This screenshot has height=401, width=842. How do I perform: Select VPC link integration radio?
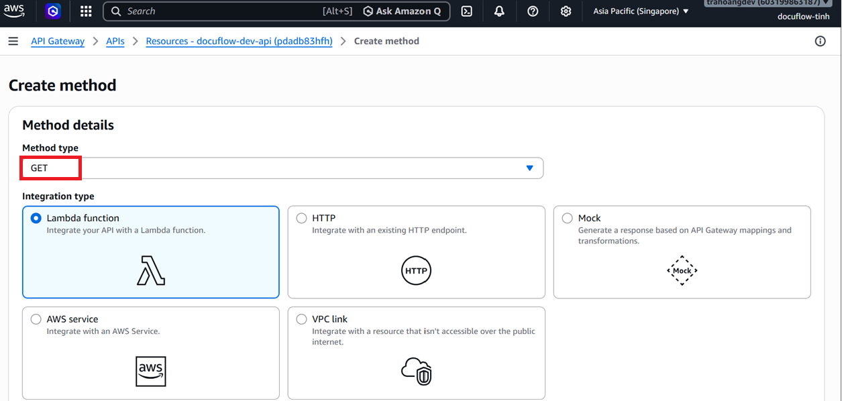pos(302,319)
